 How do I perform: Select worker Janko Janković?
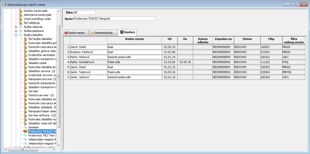(x=88, y=77)
